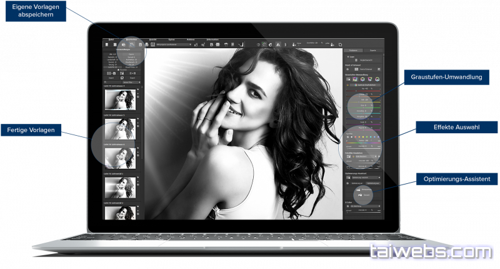Select the last grayscale conversion mode icon
Viewport: 500px width, 269px height.
click(378, 79)
